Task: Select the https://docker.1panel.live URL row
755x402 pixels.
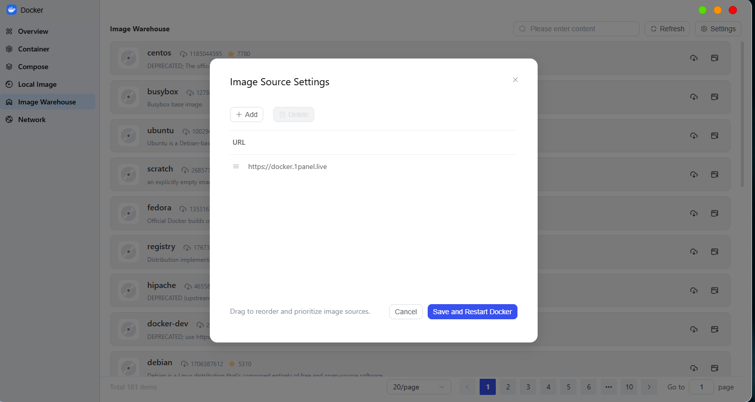Action: click(x=374, y=166)
